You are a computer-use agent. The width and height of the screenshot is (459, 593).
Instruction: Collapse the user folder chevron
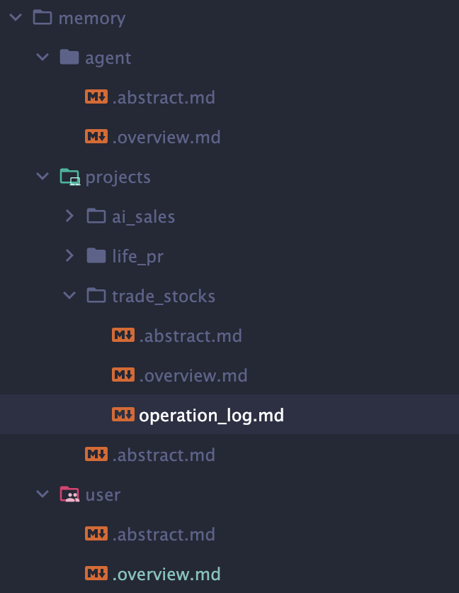pos(42,494)
